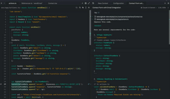Open the context options kebab menu
The width and height of the screenshot is (170, 99).
168,8
